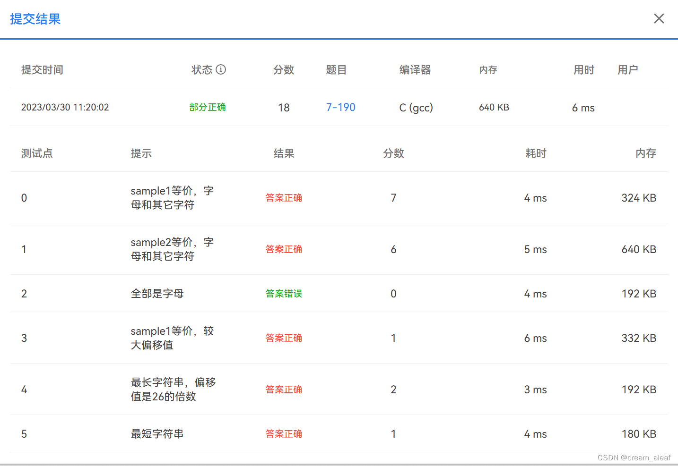Click the 较大偏移值 hint for test 3
678x466 pixels.
click(173, 338)
